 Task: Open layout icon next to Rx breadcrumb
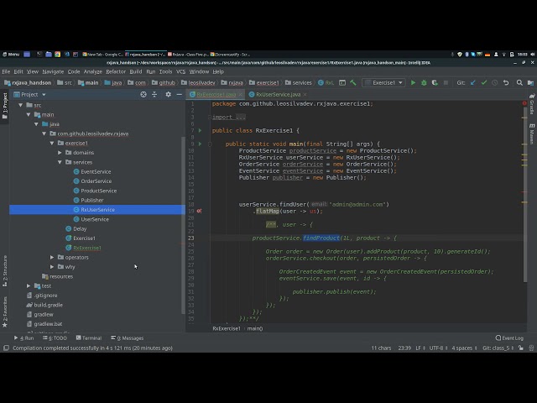[342, 82]
